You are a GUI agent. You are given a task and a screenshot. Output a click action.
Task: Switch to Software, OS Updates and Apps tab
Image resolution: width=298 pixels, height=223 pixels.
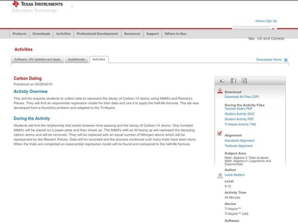(x=37, y=59)
